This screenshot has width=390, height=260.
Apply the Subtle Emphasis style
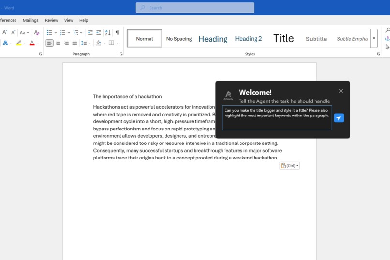(352, 39)
